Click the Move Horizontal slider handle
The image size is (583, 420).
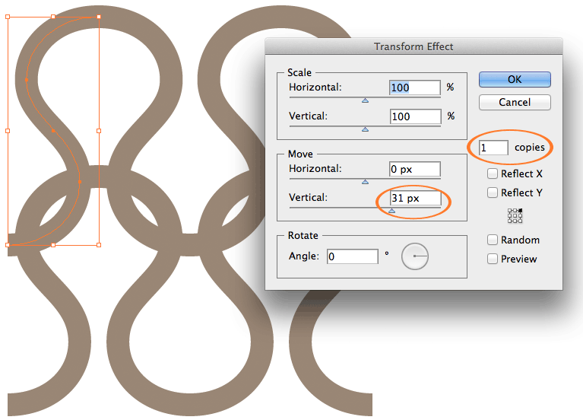(x=365, y=182)
